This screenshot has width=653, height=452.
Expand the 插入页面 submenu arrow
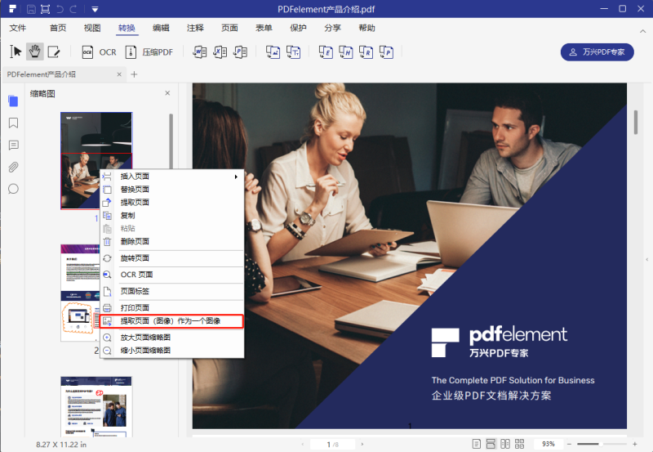click(x=236, y=177)
